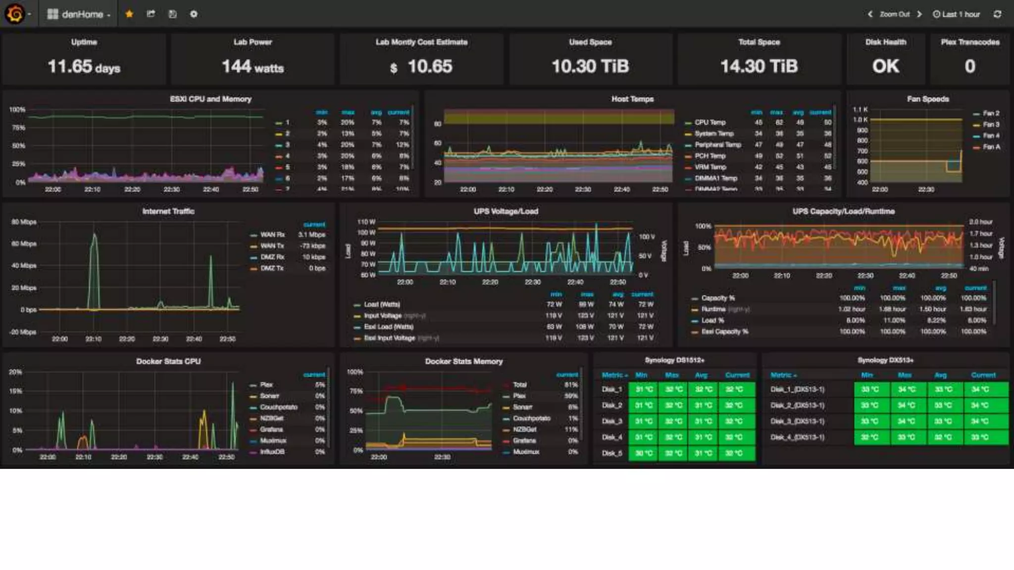Open the Grafana logo side menu
The height and width of the screenshot is (570, 1014).
[x=15, y=14]
